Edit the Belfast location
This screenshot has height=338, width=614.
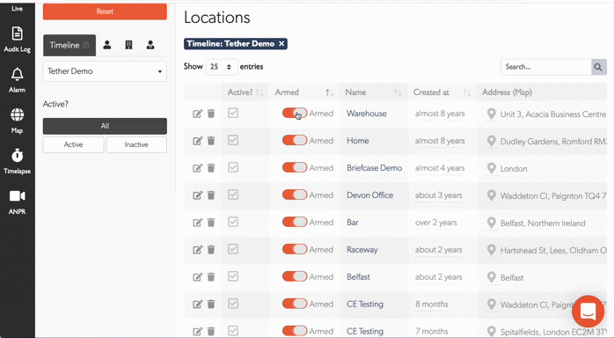pyautogui.click(x=197, y=277)
